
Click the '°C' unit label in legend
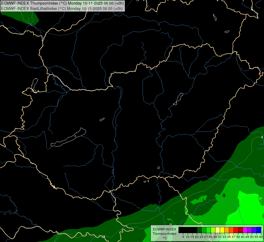click(x=165, y=238)
